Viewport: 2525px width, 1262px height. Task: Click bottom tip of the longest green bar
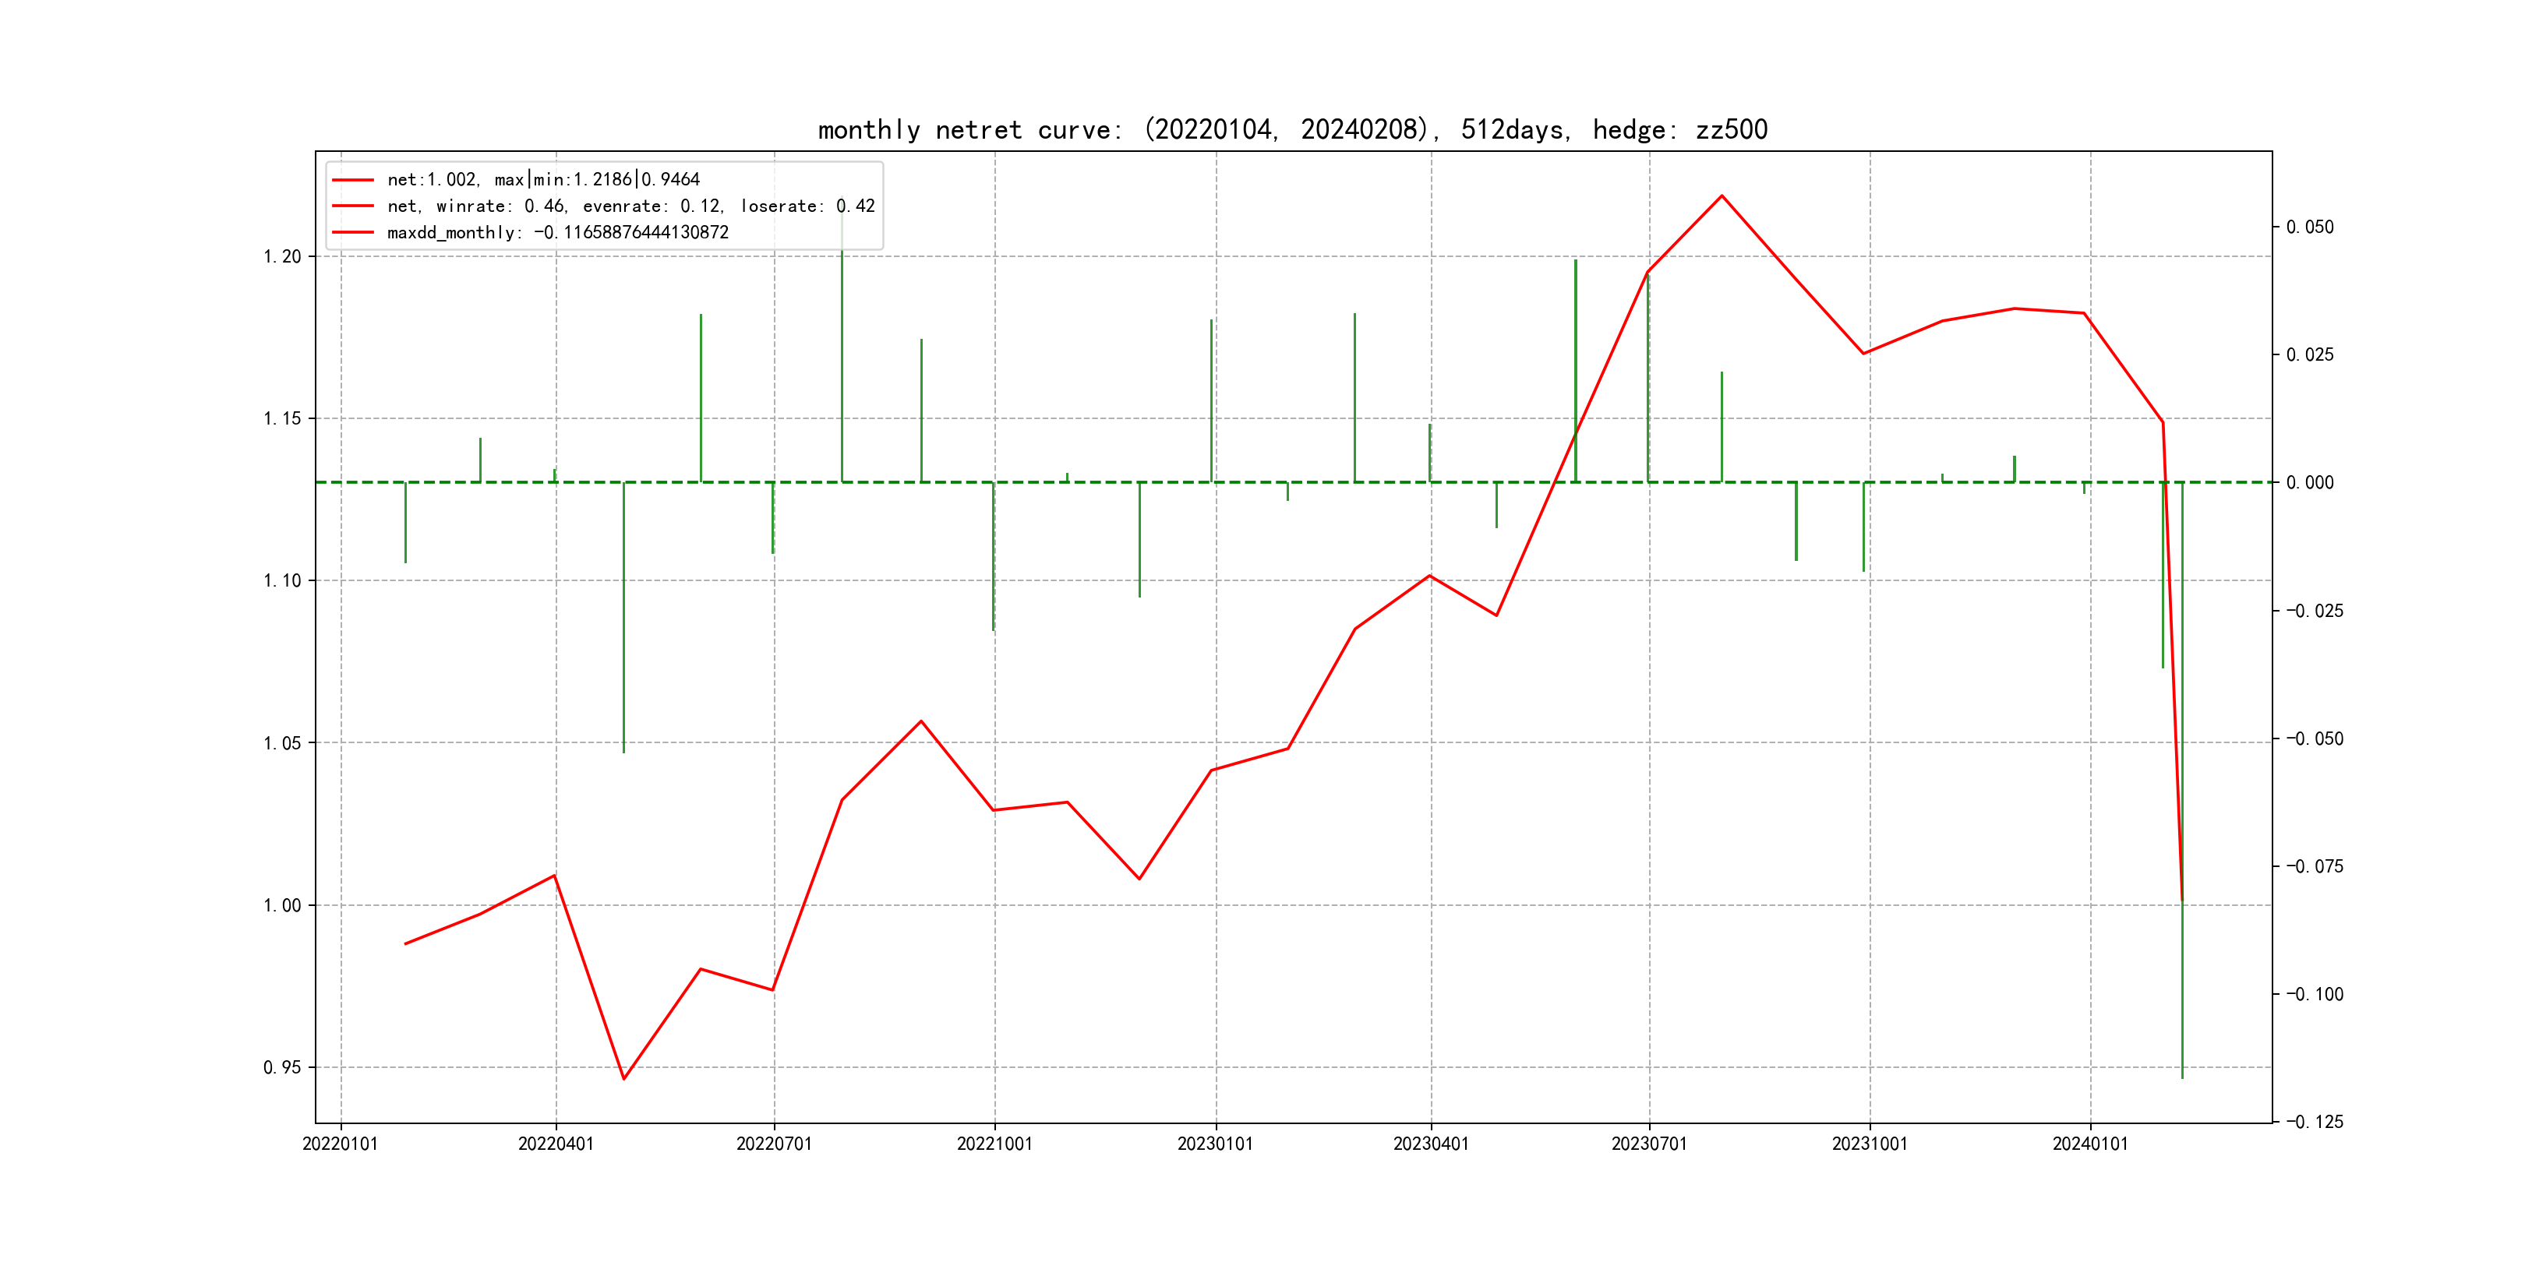click(x=2182, y=1077)
